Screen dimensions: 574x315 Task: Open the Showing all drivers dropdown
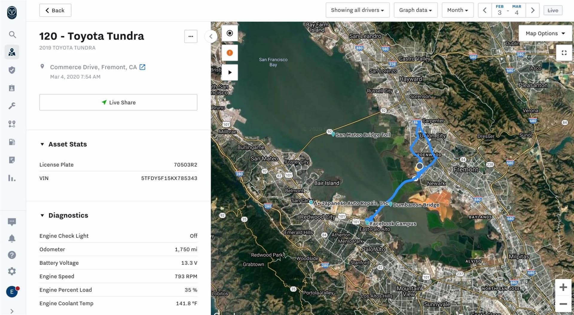click(x=358, y=10)
